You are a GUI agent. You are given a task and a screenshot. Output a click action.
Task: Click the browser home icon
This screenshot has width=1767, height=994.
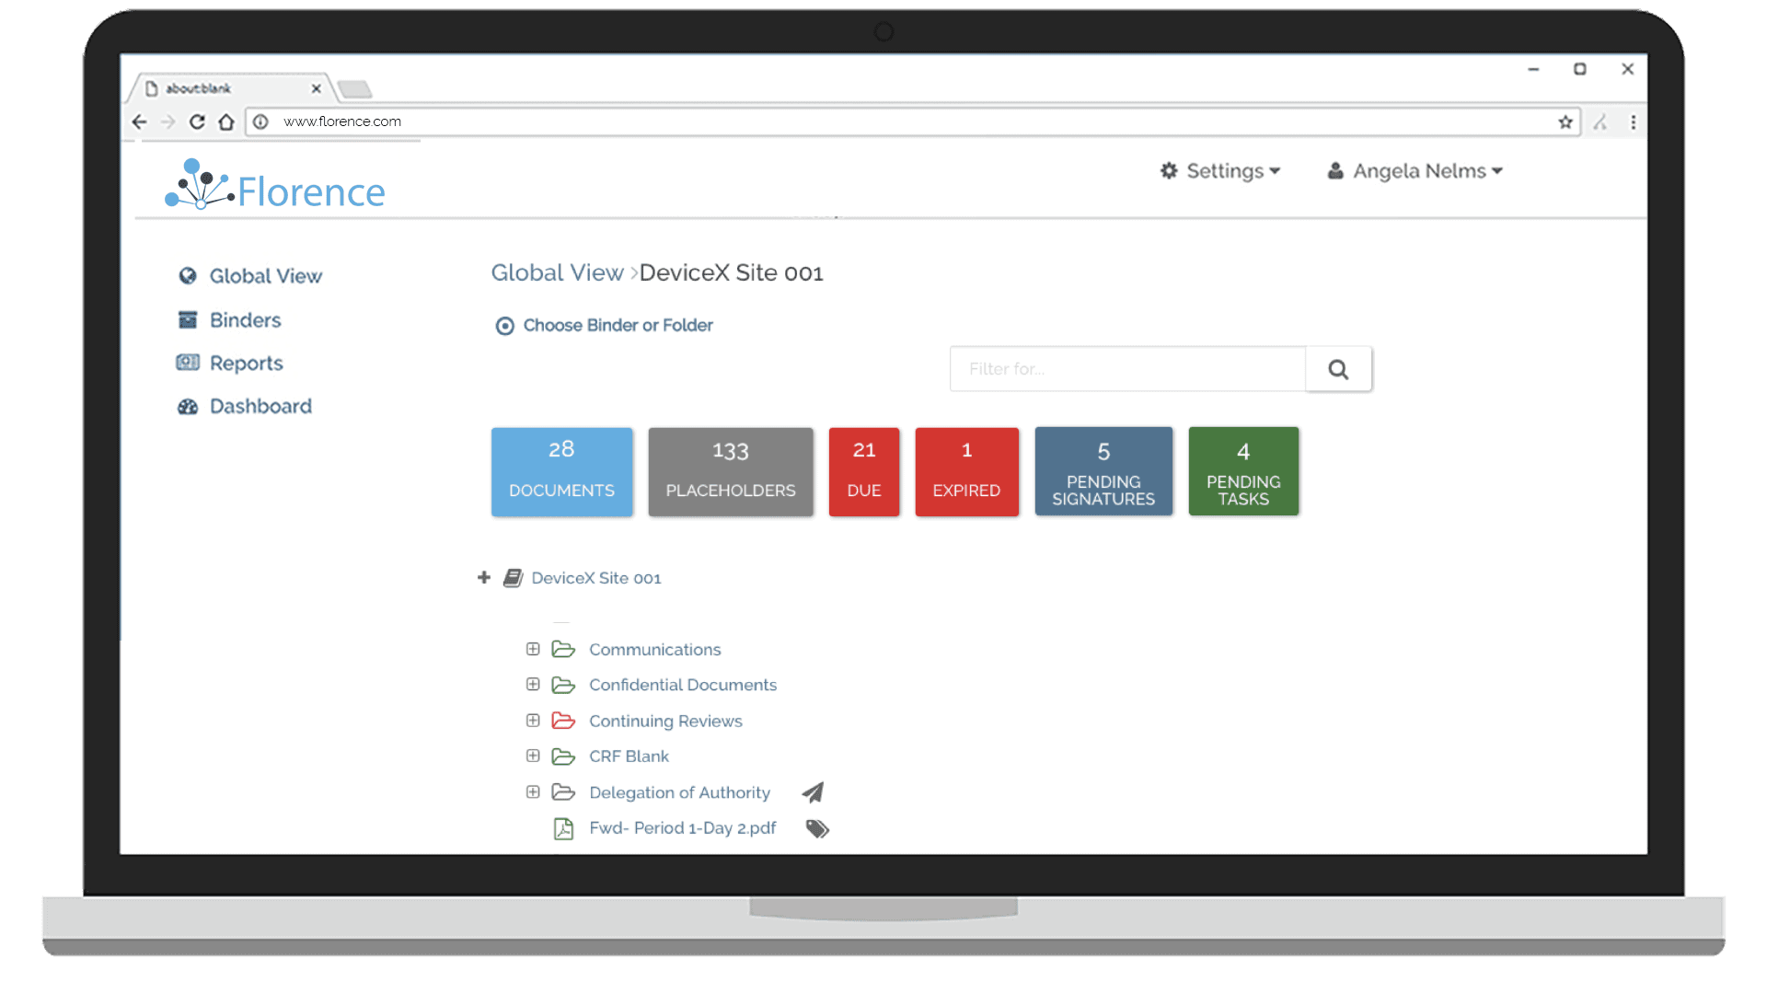225,121
